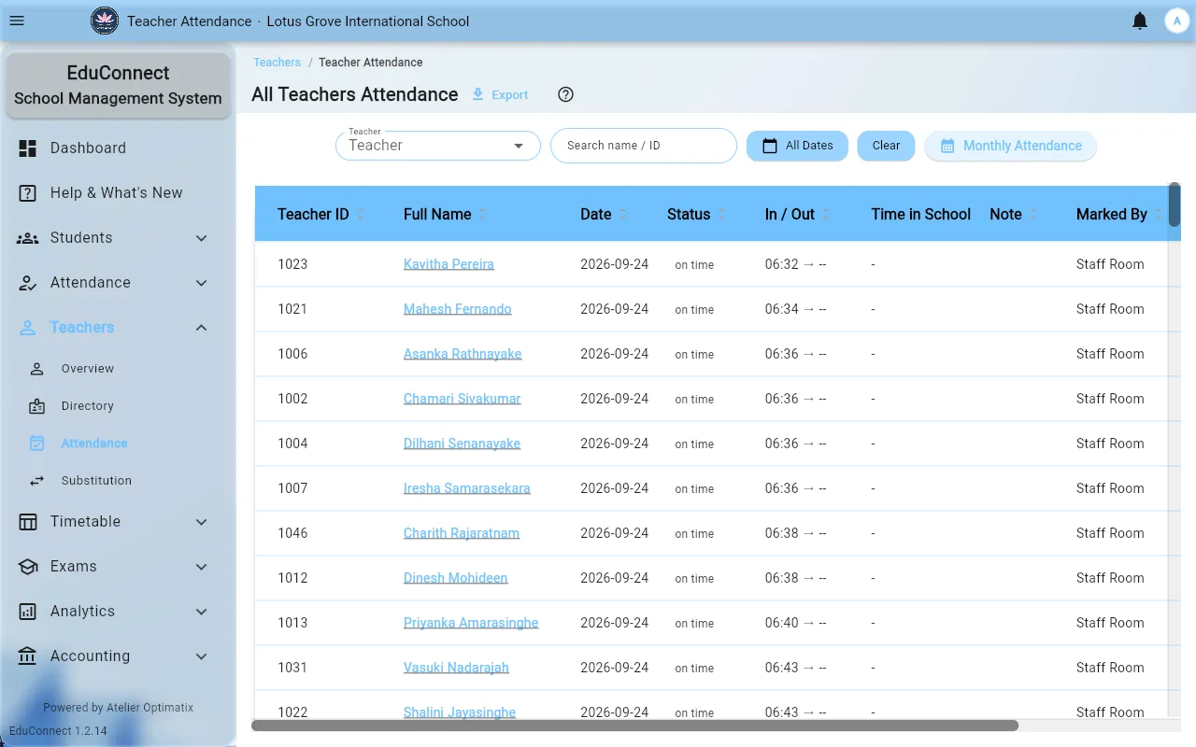1196x747 pixels.
Task: Sort by Teacher ID column arrows
Action: 361,214
